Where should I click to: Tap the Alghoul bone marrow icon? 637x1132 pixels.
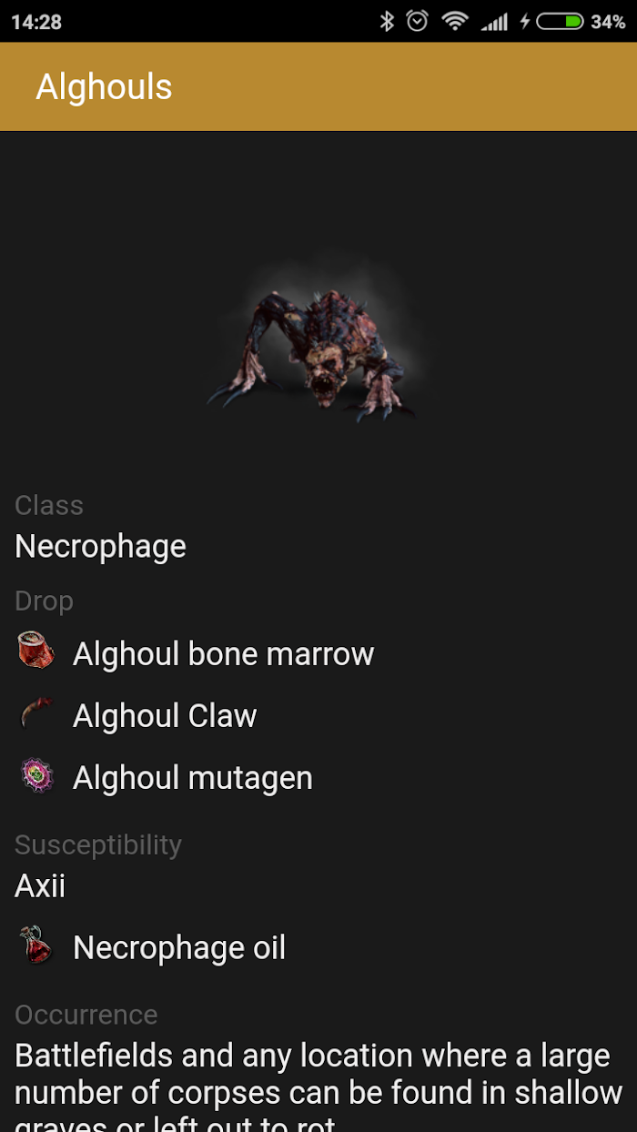[x=36, y=652]
